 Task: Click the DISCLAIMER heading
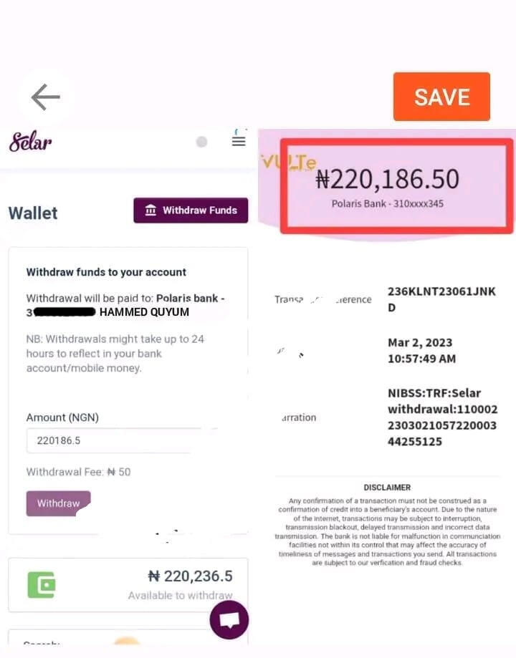[387, 488]
